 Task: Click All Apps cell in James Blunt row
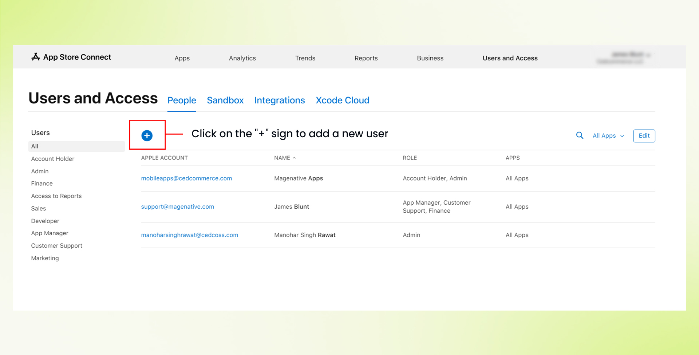[517, 207]
